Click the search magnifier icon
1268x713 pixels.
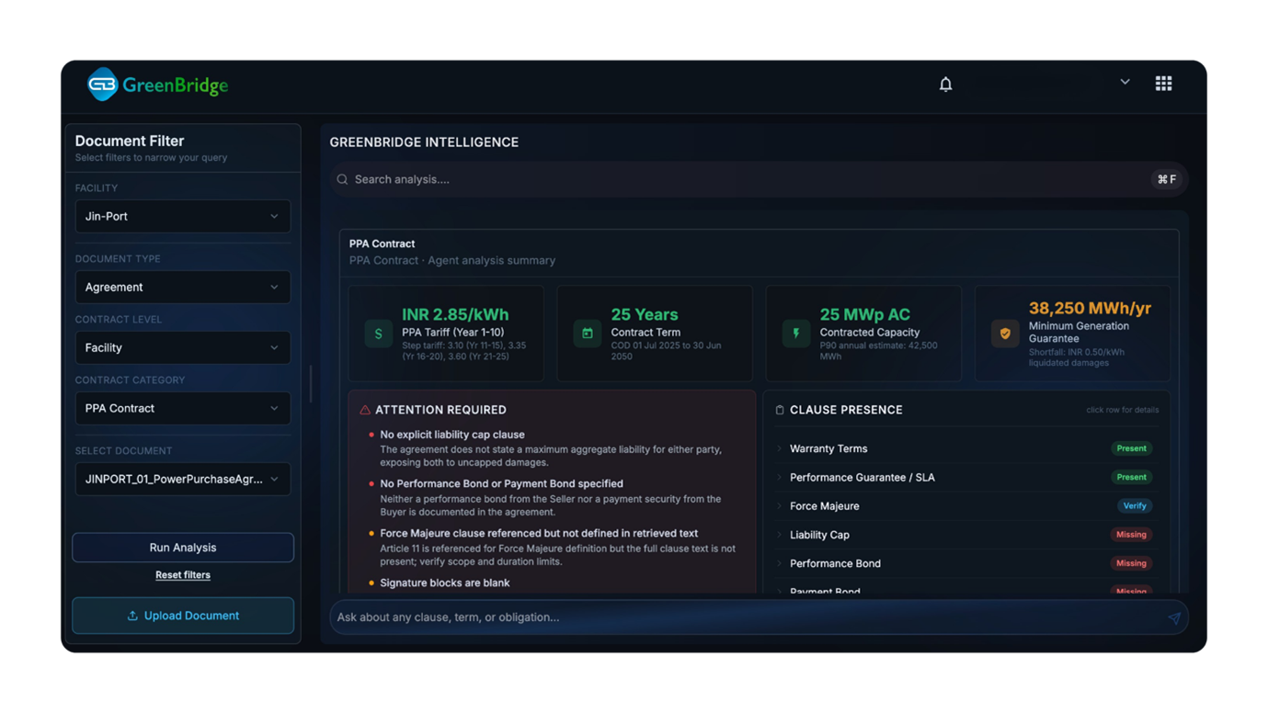[x=342, y=179]
